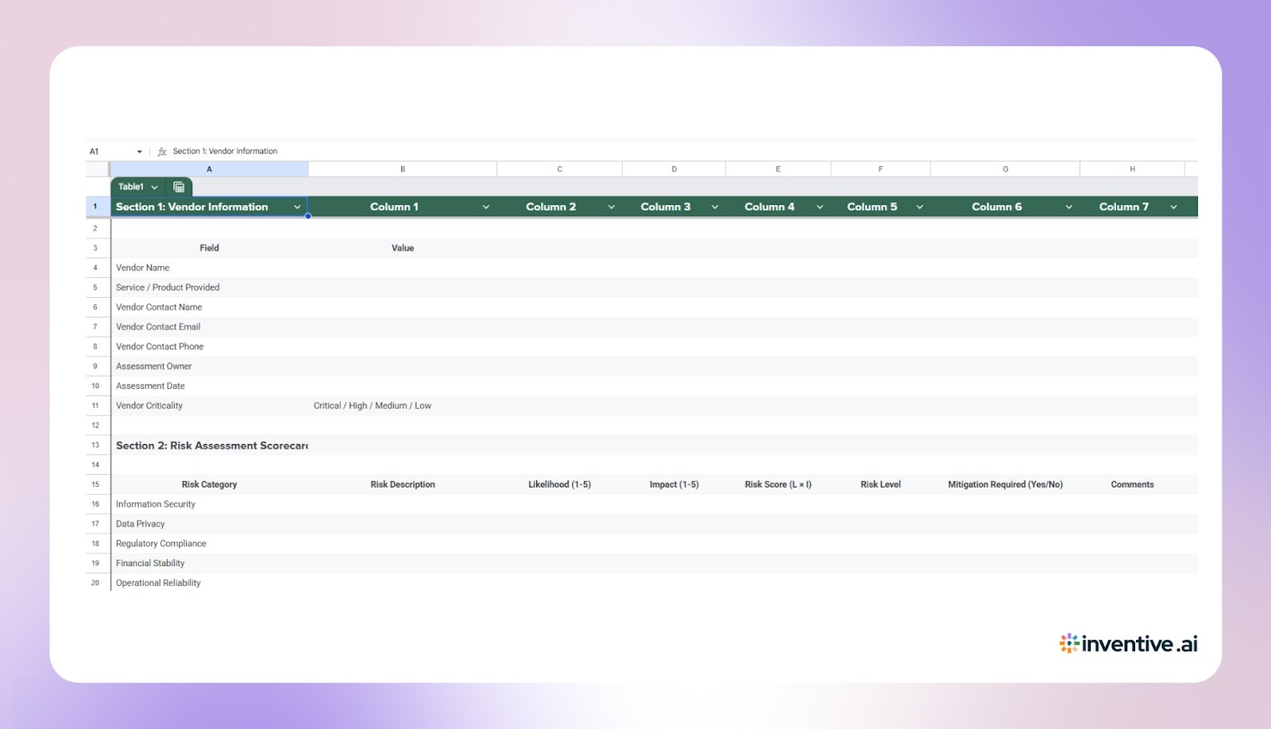1271x729 pixels.
Task: Click the fx formula icon
Action: (x=161, y=151)
